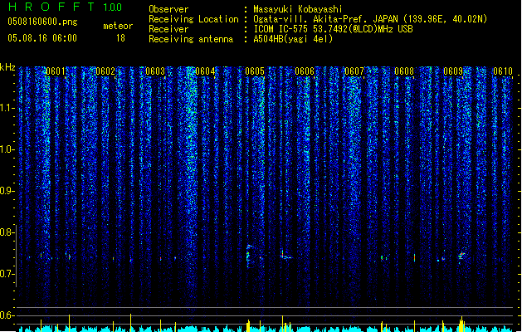Click the A504HB(yagi 4el) antenna text
Screen dimensions: 522x332
pos(293,39)
